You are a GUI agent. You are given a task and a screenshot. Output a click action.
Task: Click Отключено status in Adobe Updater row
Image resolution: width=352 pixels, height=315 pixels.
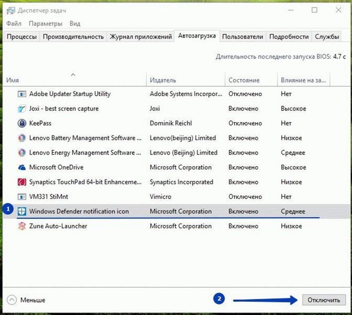pos(245,94)
